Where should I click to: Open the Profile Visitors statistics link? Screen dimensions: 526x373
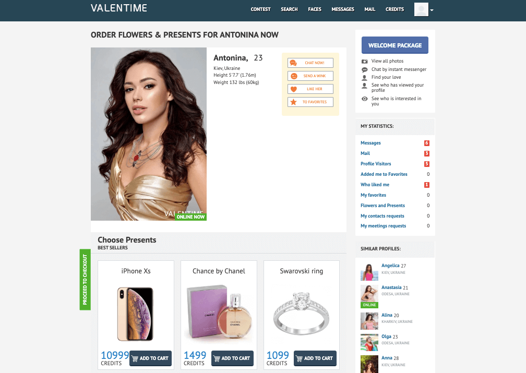click(376, 164)
